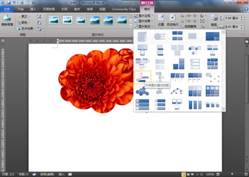
Task: Toggle insert mode (插入) in the status bar
Action: point(61,175)
